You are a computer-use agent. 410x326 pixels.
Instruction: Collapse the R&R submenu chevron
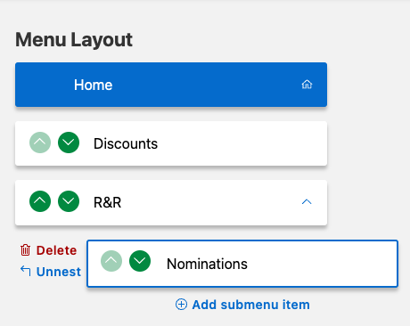click(x=307, y=202)
